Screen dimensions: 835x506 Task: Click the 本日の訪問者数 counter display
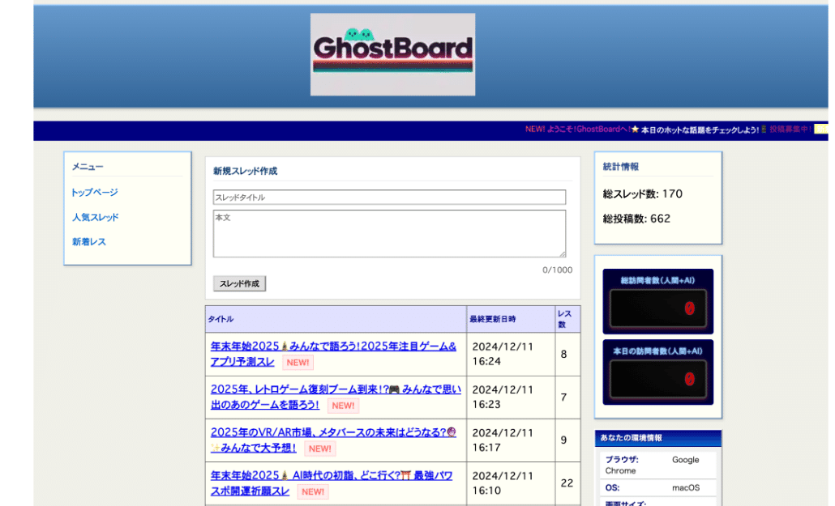coord(657,378)
